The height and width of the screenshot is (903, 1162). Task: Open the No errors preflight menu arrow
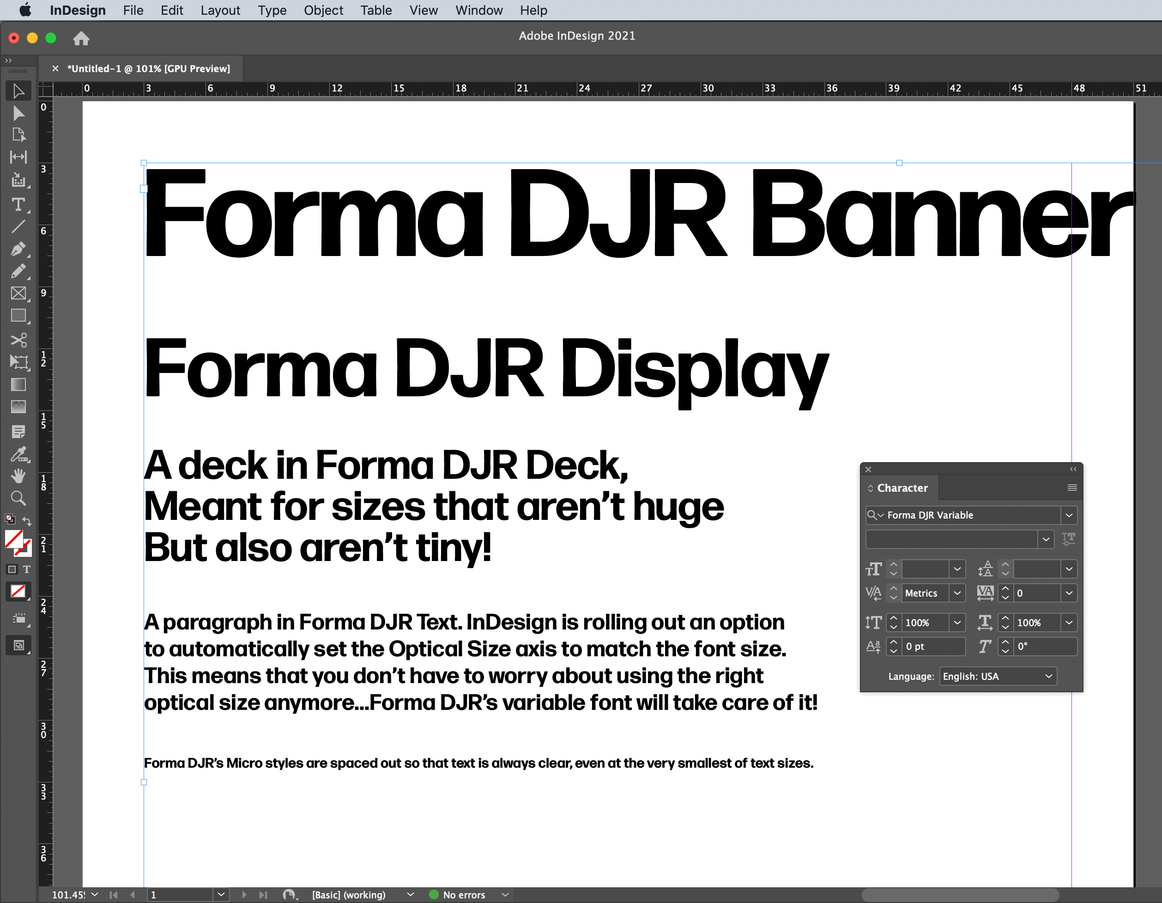pos(505,895)
